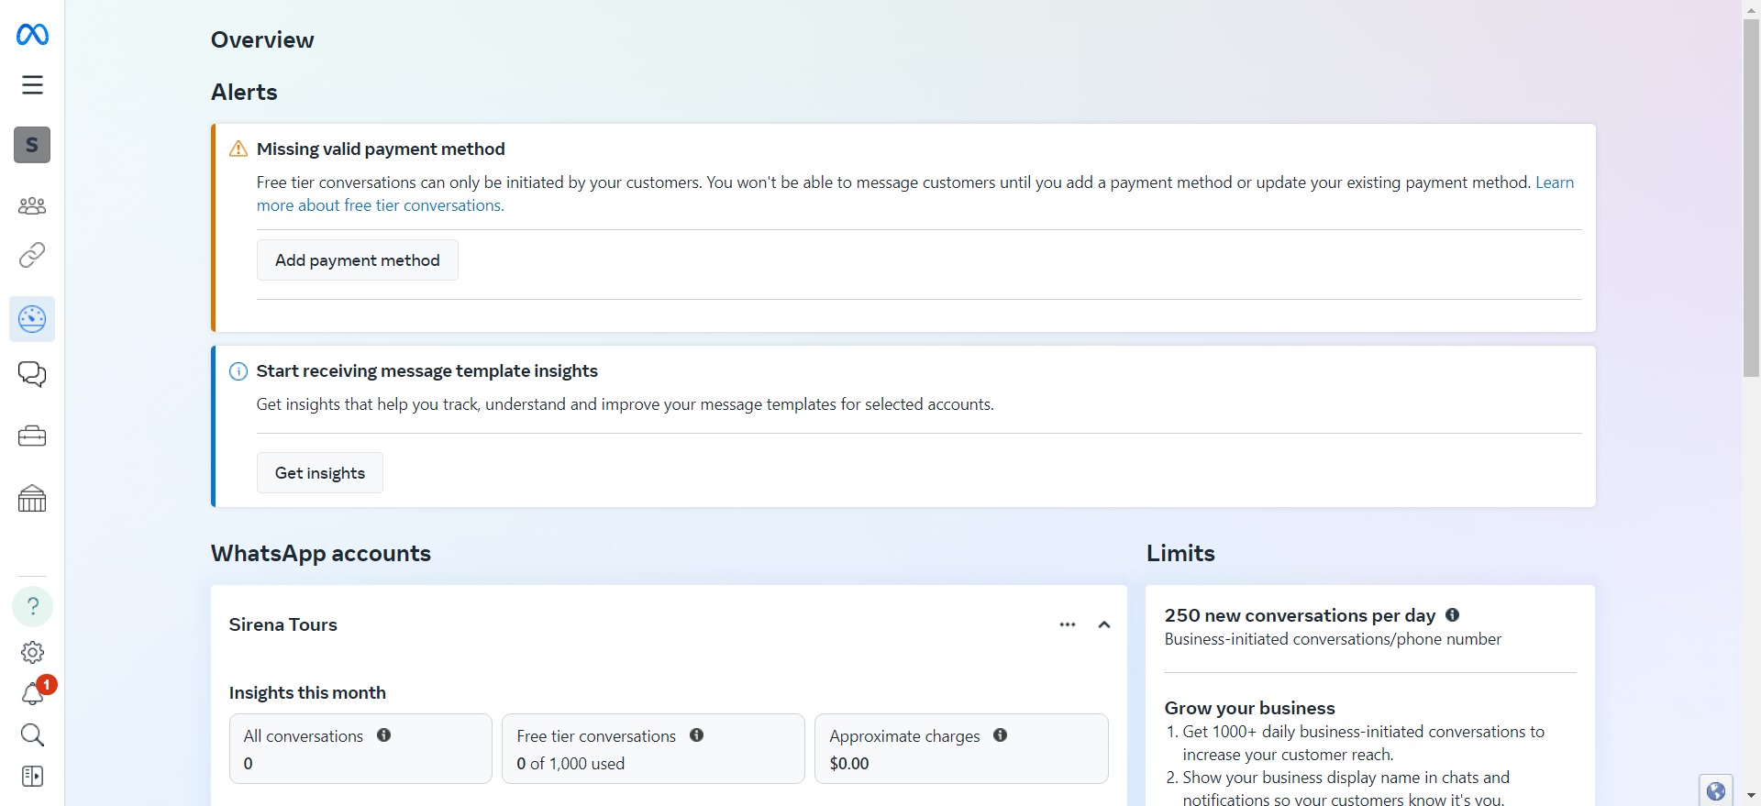Click info icon beside 250 new conversations

point(1453,615)
